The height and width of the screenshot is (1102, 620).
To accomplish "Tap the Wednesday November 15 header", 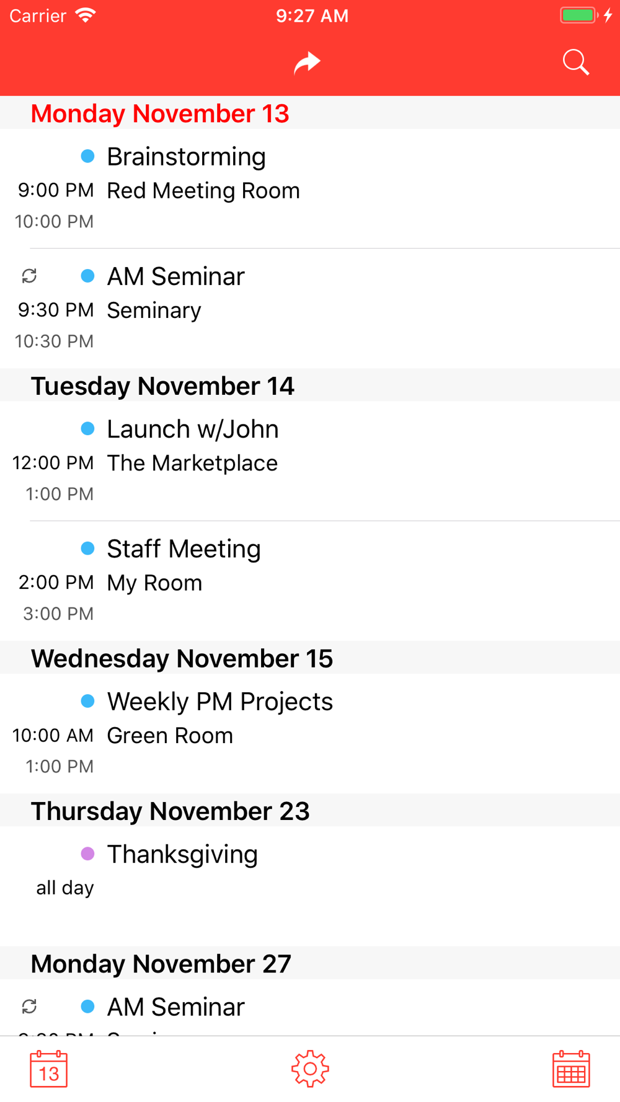I will (310, 658).
